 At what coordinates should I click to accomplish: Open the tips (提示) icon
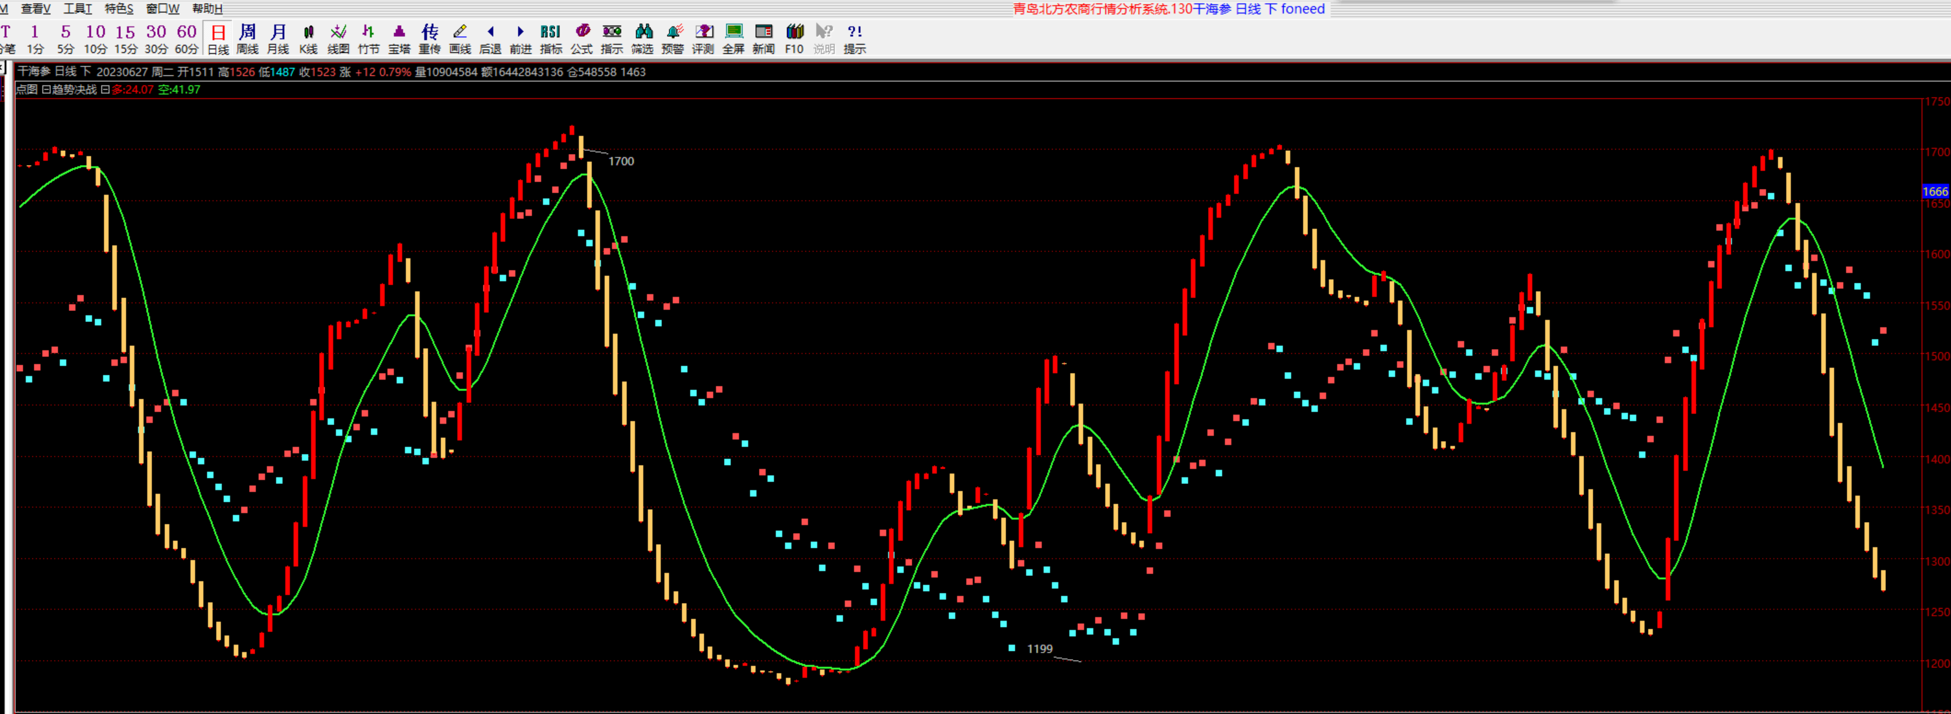(x=854, y=39)
